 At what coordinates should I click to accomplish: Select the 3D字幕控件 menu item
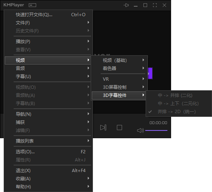pos(119,95)
